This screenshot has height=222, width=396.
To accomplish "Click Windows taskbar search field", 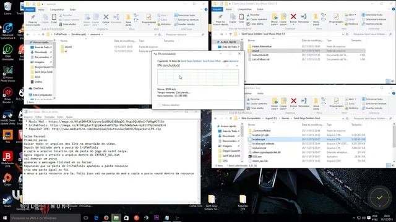I will (x=45, y=218).
